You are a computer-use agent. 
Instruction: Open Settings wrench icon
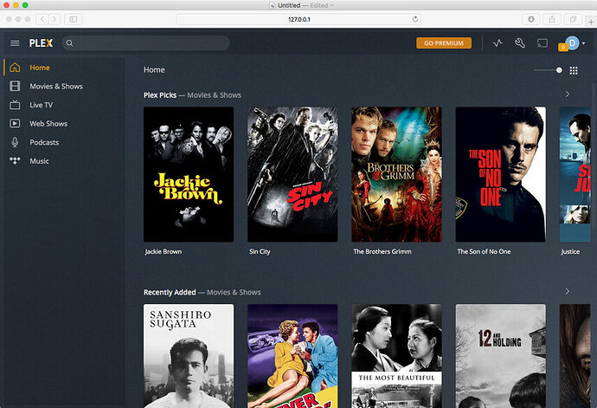point(520,43)
